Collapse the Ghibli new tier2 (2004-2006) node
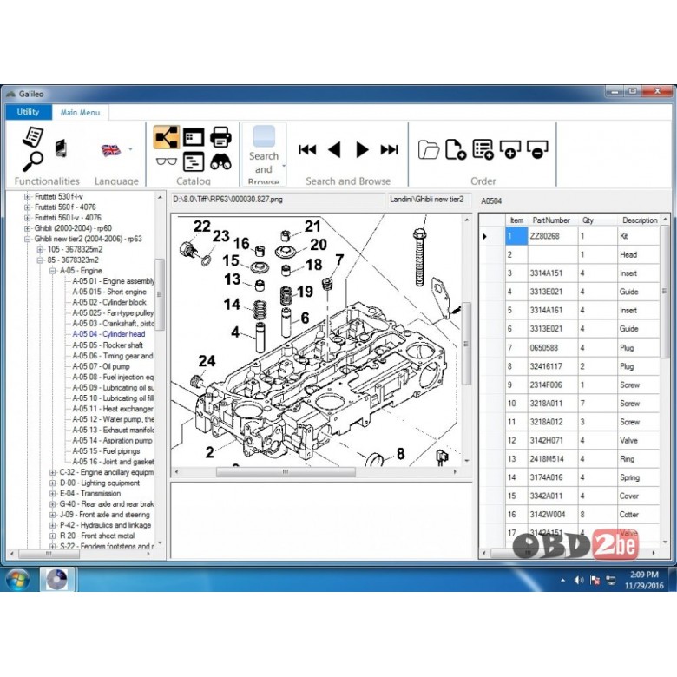The height and width of the screenshot is (677, 677). (27, 239)
